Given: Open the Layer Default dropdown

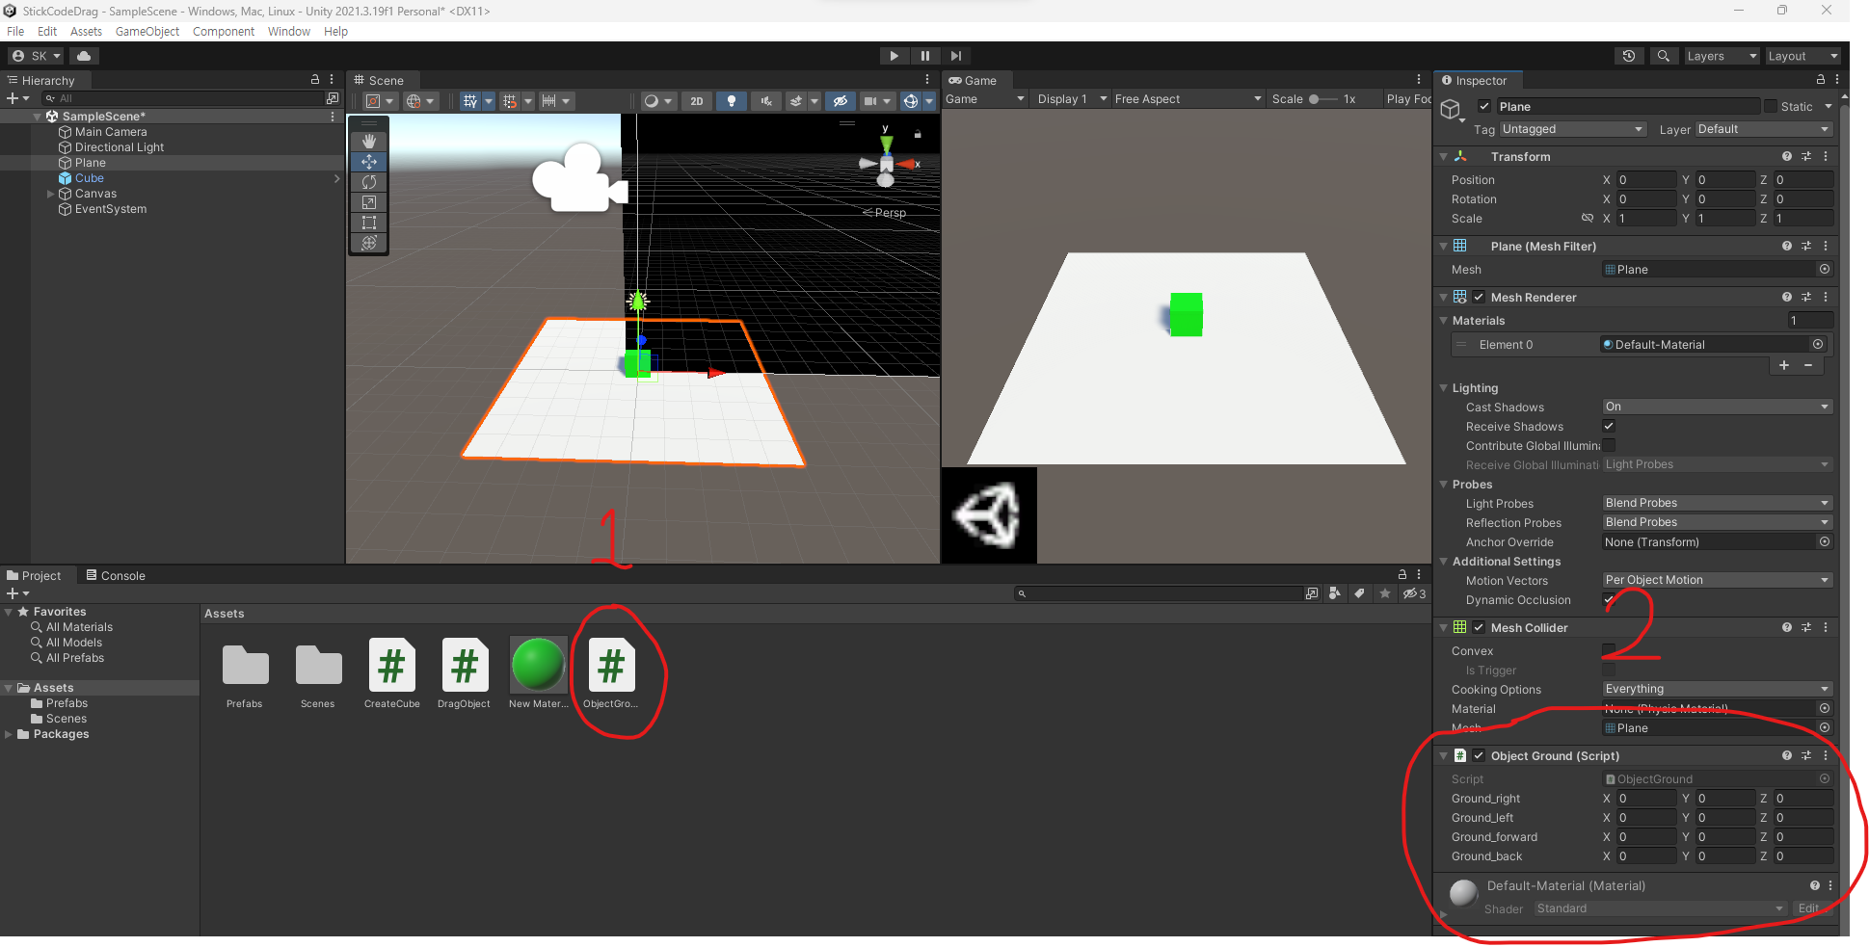Looking at the screenshot, I should [x=1763, y=129].
